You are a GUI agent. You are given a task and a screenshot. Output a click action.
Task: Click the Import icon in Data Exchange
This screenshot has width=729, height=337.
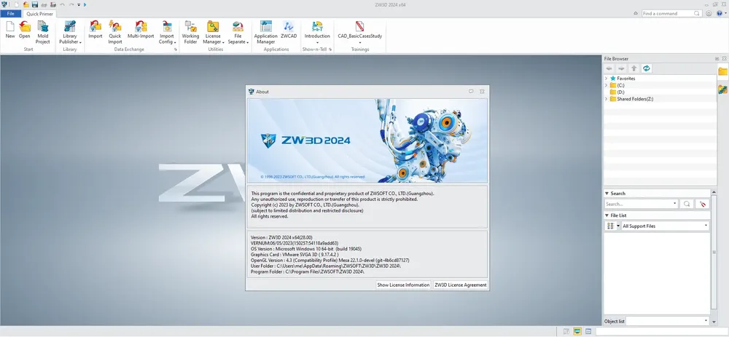(x=95, y=27)
